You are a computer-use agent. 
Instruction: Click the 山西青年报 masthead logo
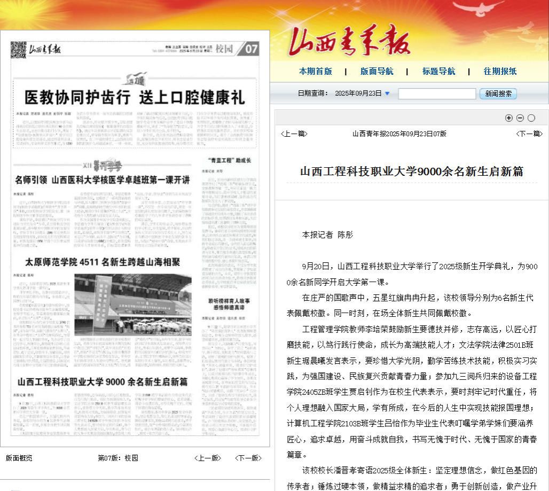349,43
